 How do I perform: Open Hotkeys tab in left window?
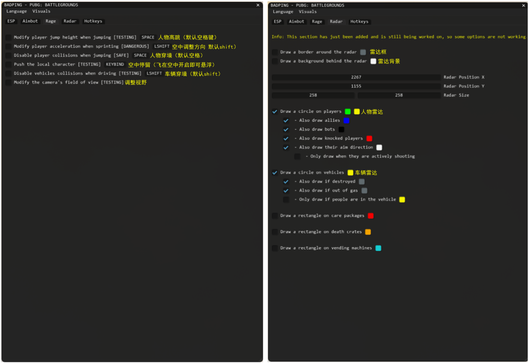click(x=93, y=21)
